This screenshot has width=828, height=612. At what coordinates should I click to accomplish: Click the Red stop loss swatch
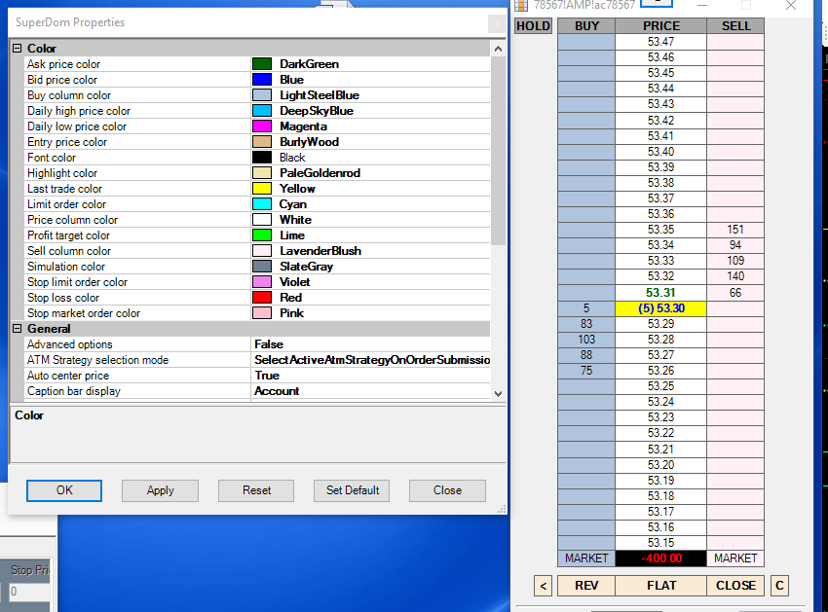point(262,298)
